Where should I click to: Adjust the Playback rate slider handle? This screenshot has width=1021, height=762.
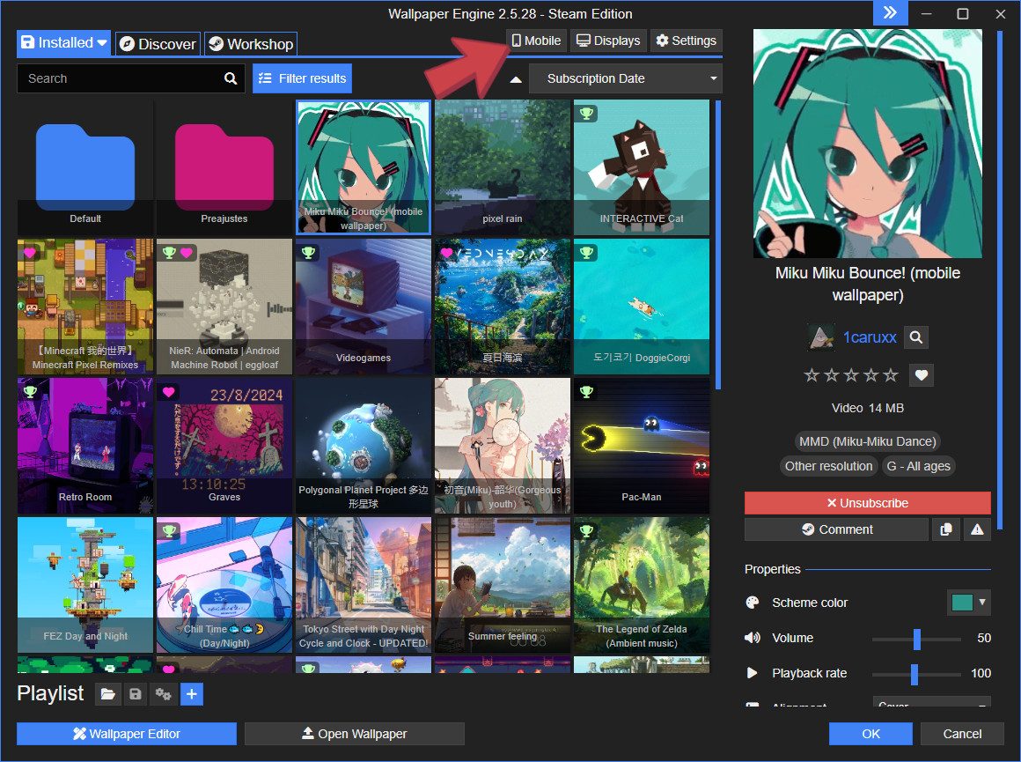(914, 674)
